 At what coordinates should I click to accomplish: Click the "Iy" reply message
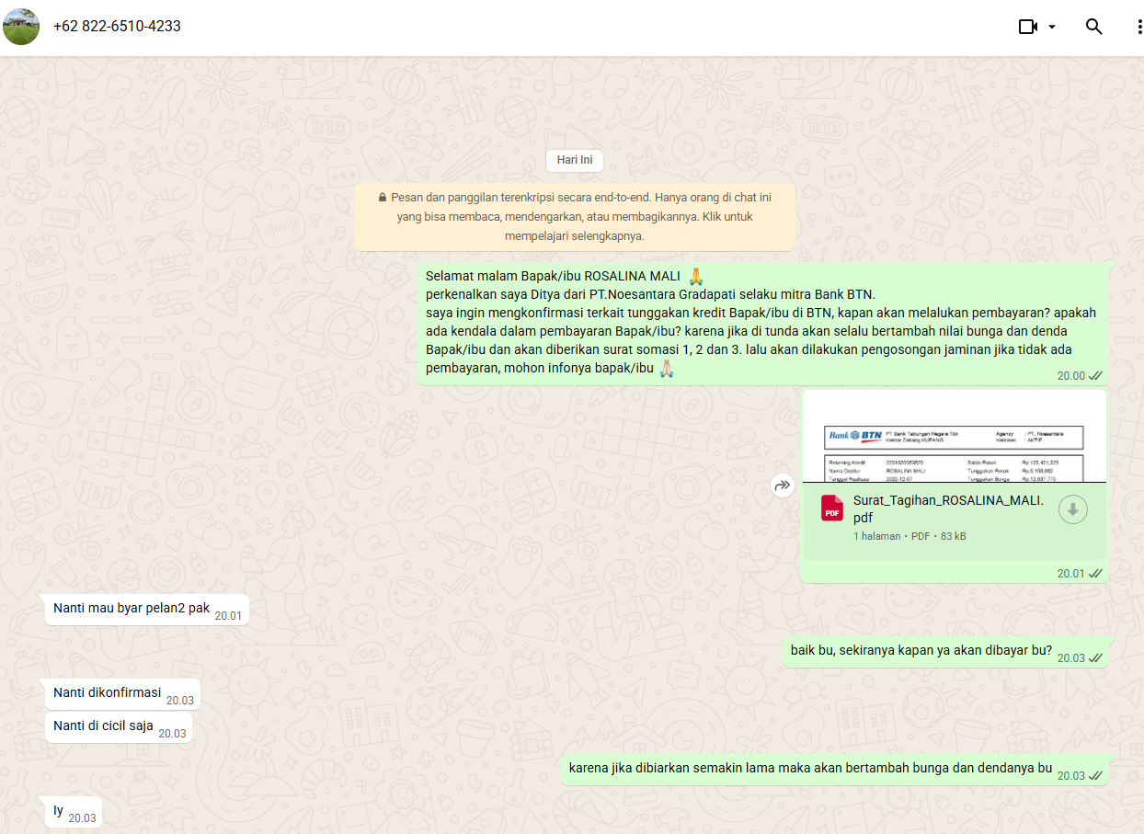[x=59, y=811]
